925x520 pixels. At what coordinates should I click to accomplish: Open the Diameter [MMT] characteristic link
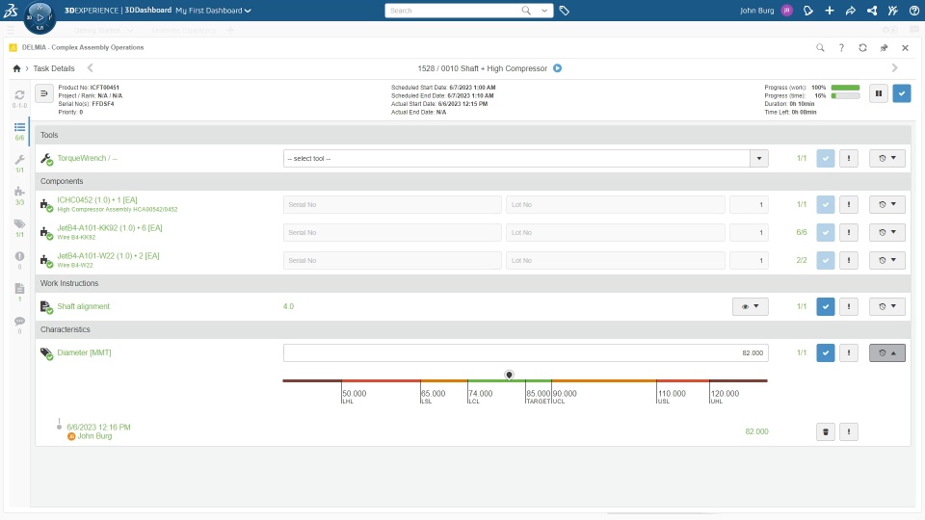click(x=84, y=352)
